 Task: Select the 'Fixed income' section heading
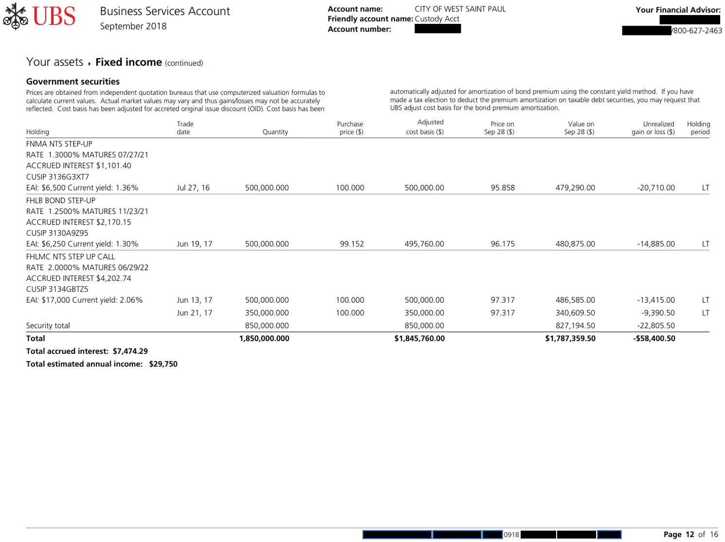coord(128,62)
